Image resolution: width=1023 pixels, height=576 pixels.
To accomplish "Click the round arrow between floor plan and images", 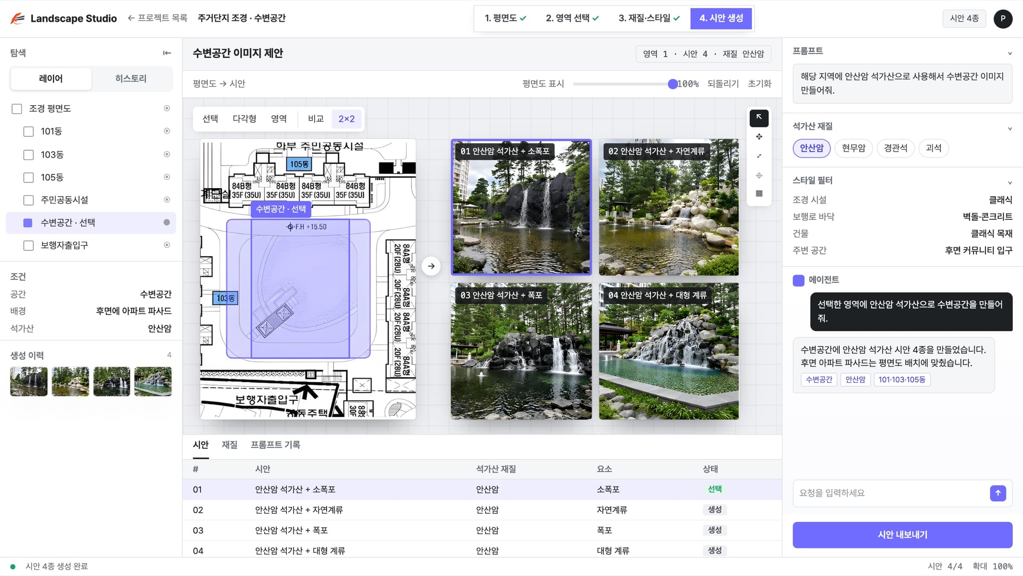I will pyautogui.click(x=431, y=266).
